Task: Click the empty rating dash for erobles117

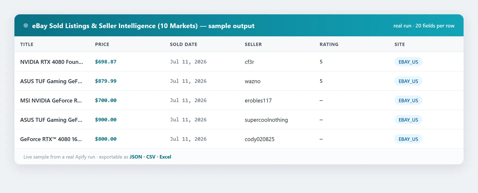Action: click(x=321, y=100)
